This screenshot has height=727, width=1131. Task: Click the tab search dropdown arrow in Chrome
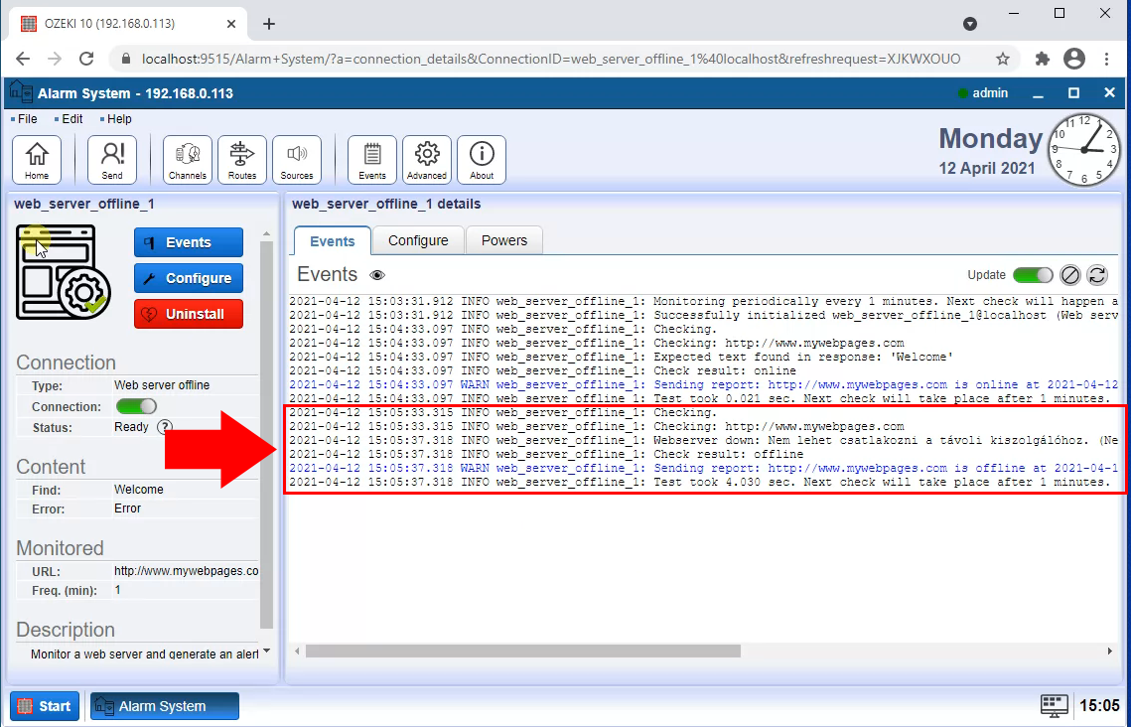[x=970, y=24]
